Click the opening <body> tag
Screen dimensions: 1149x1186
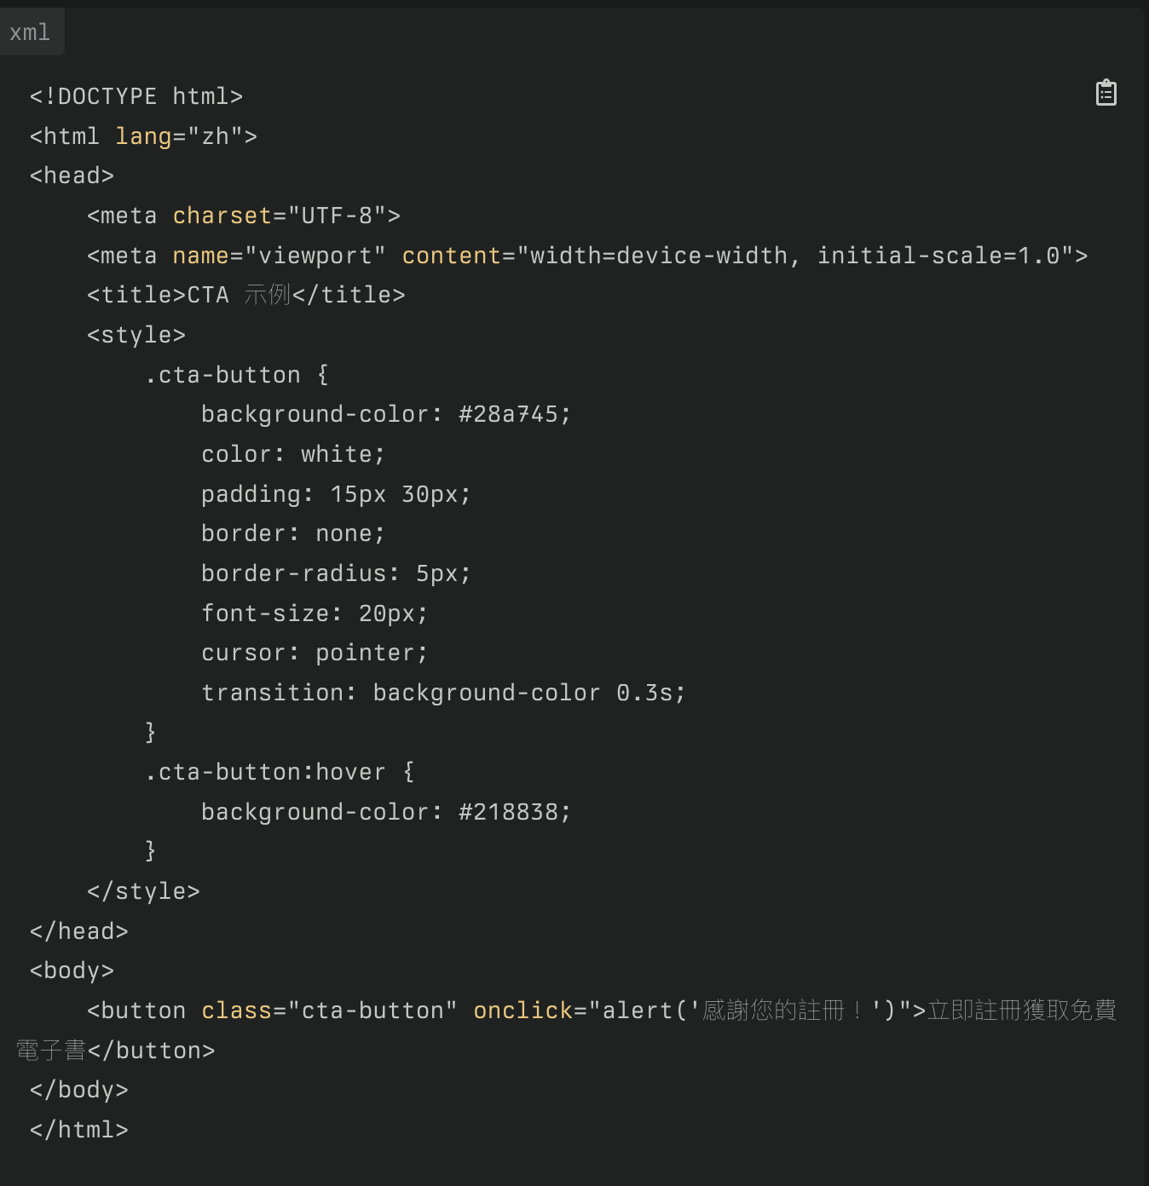(x=72, y=970)
